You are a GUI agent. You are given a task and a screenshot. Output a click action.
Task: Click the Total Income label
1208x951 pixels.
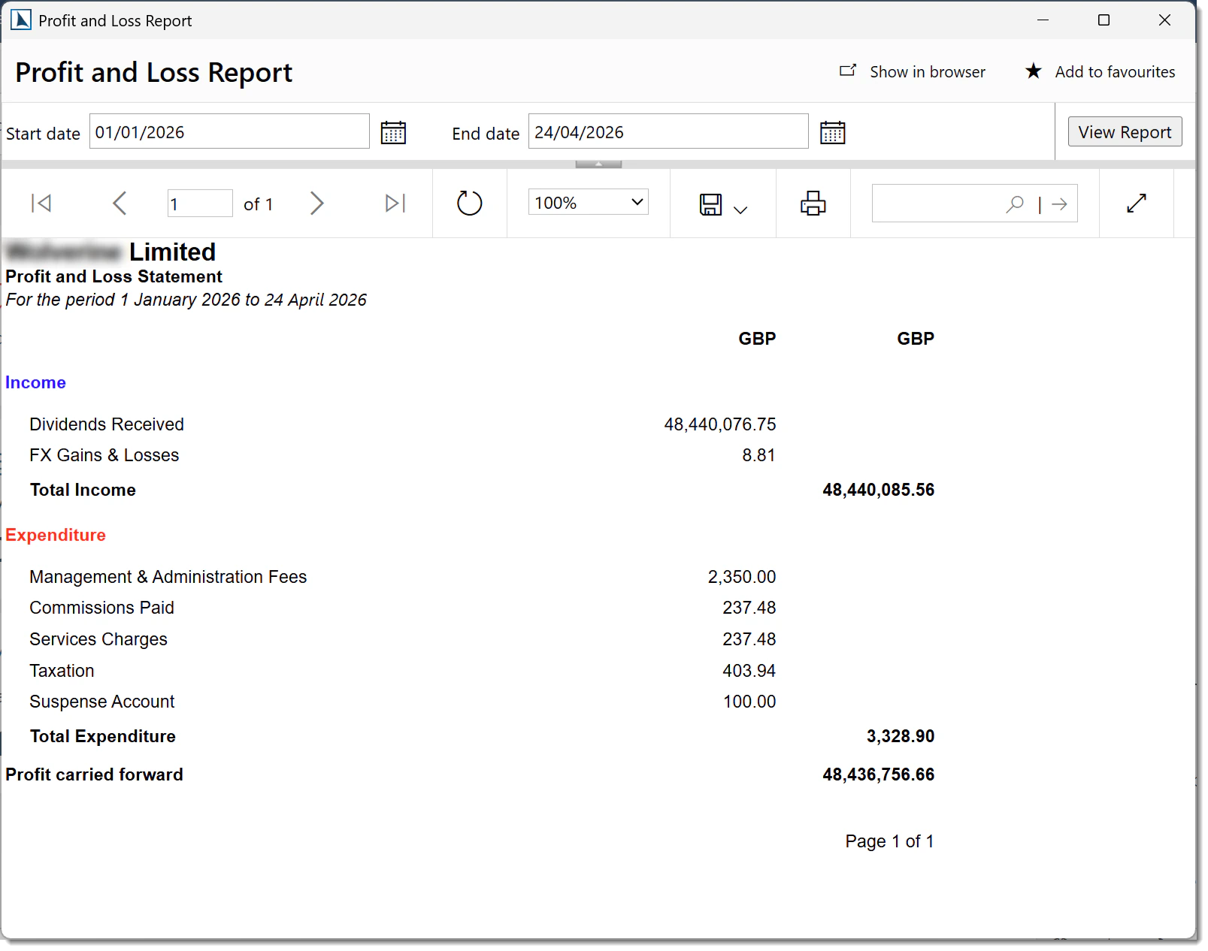pyautogui.click(x=83, y=490)
